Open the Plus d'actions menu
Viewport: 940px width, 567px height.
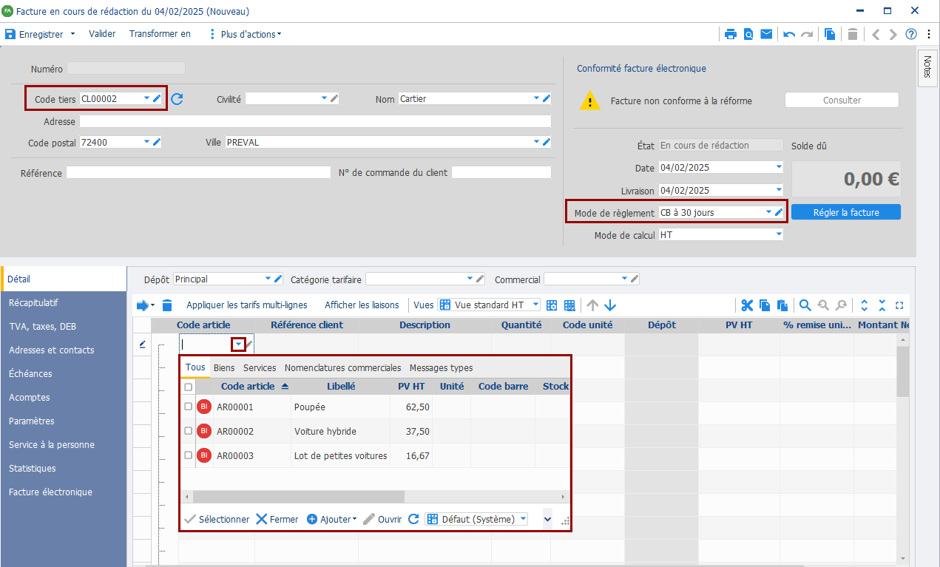click(x=245, y=34)
